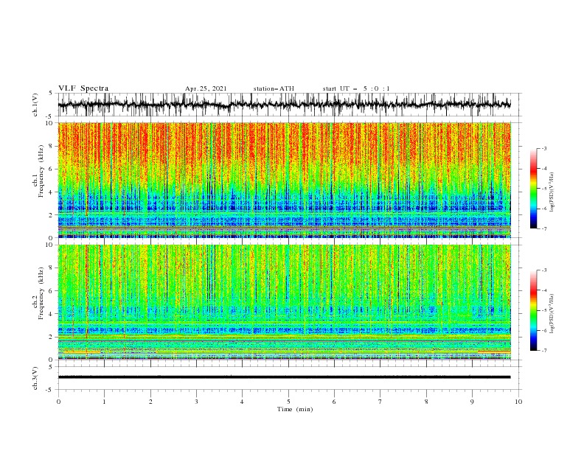The image size is (584, 451).
Task: Click the "ch.3(V)" axis label
Action: [35, 378]
